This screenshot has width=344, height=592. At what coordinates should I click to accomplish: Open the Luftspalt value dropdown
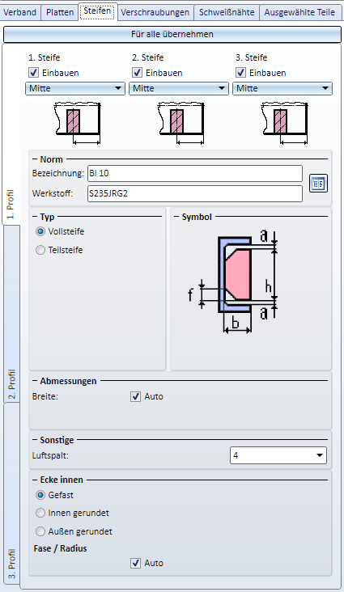pyautogui.click(x=278, y=455)
